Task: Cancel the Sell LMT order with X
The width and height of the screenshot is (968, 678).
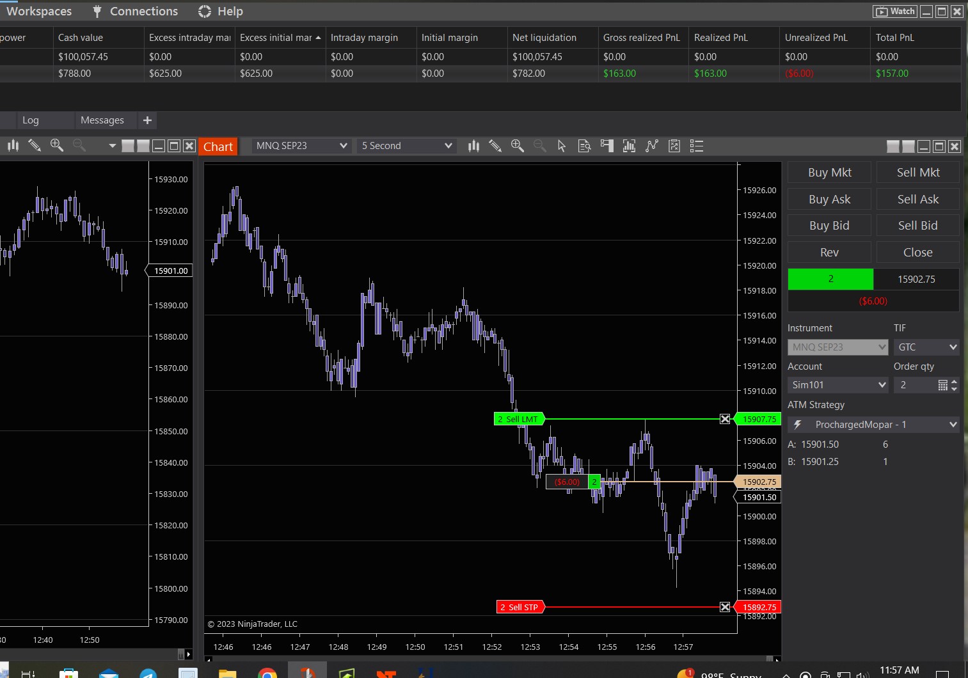Action: [x=725, y=419]
